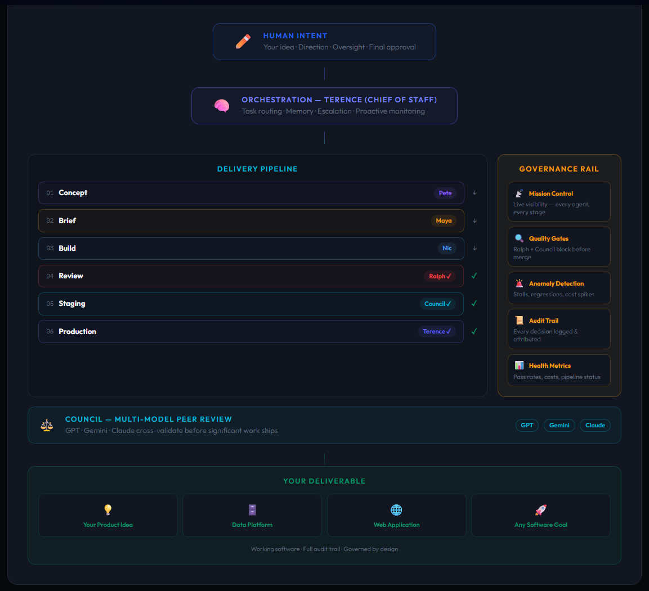
Task: Open the Web Application deliverable card
Action: (x=396, y=516)
